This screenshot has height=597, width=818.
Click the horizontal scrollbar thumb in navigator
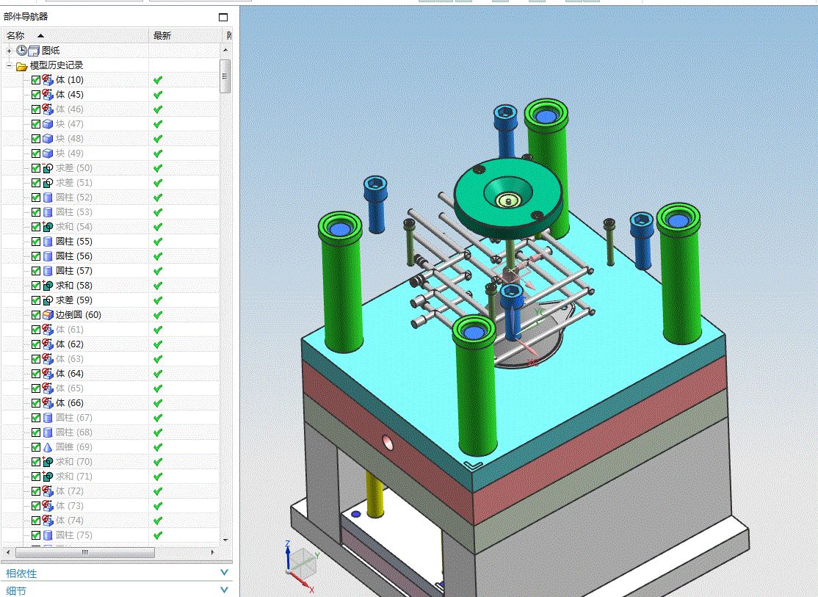tap(85, 552)
